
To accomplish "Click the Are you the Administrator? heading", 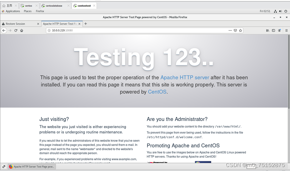I will pos(177,119).
